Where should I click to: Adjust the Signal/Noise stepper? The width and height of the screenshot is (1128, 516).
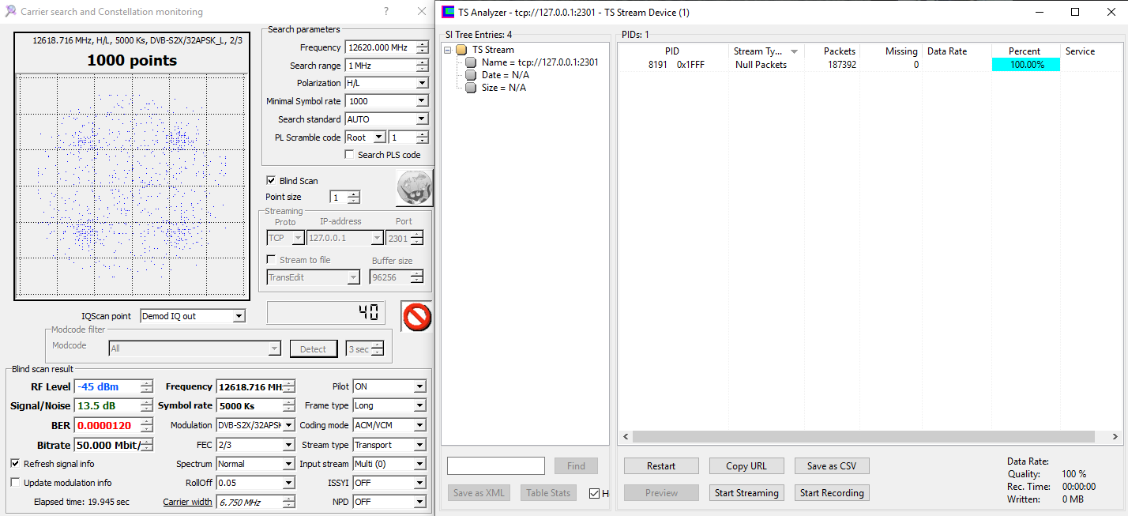[146, 405]
